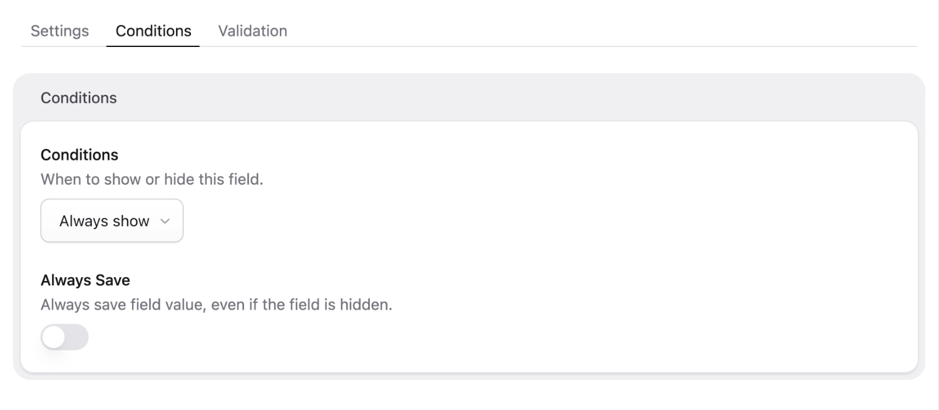Switch to the Validation tab
939x410 pixels.
click(x=252, y=31)
